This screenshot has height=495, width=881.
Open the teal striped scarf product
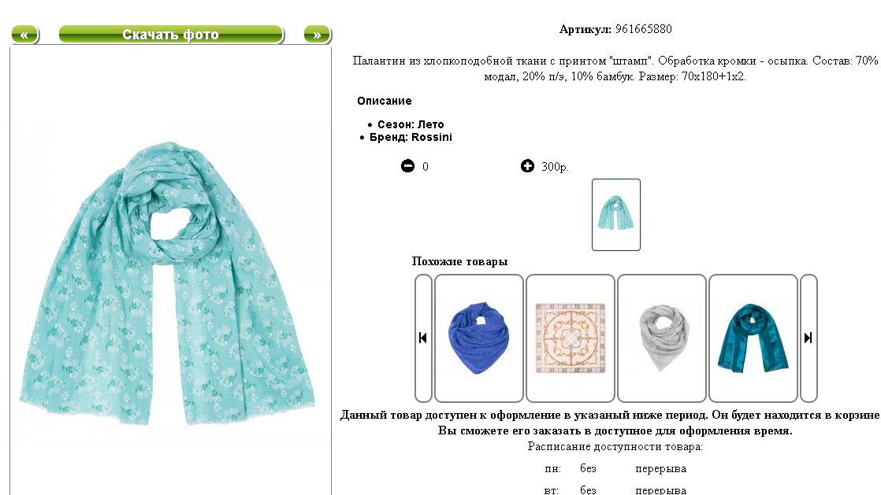point(753,338)
